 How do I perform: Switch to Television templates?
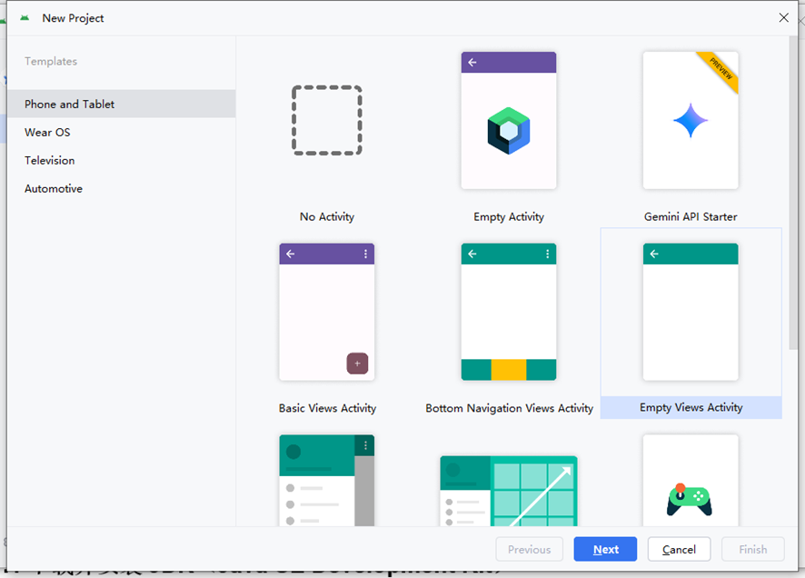[x=121, y=161]
